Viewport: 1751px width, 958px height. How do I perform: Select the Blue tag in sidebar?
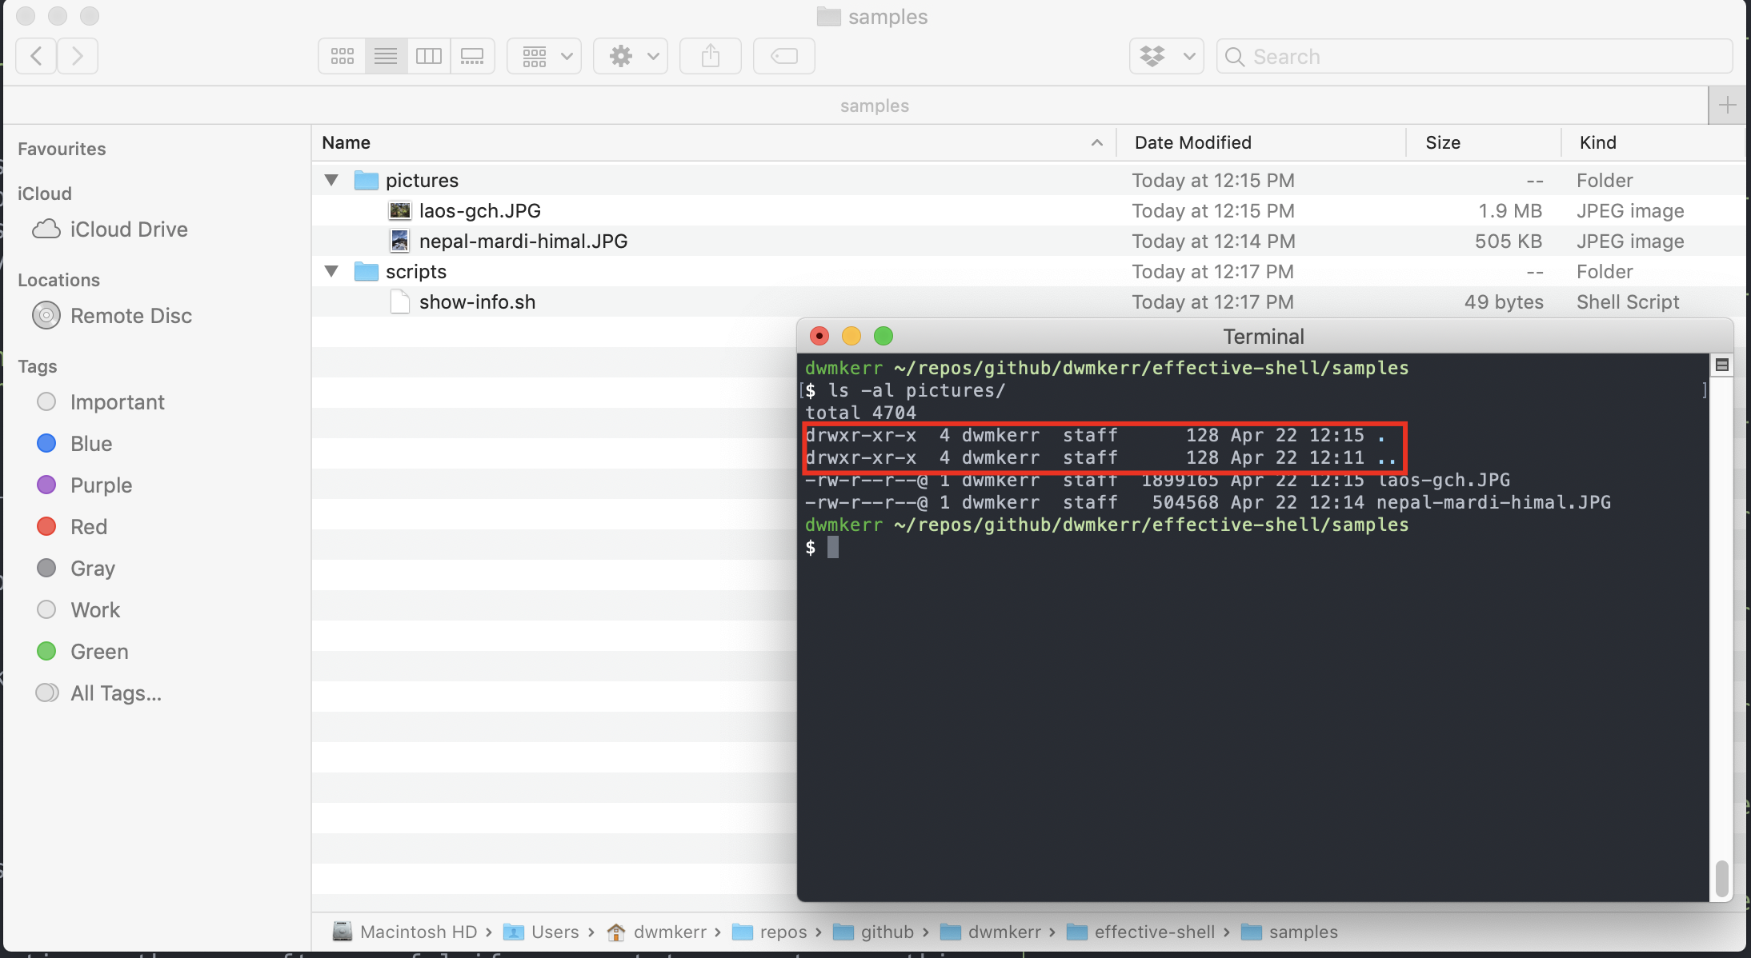pos(90,444)
